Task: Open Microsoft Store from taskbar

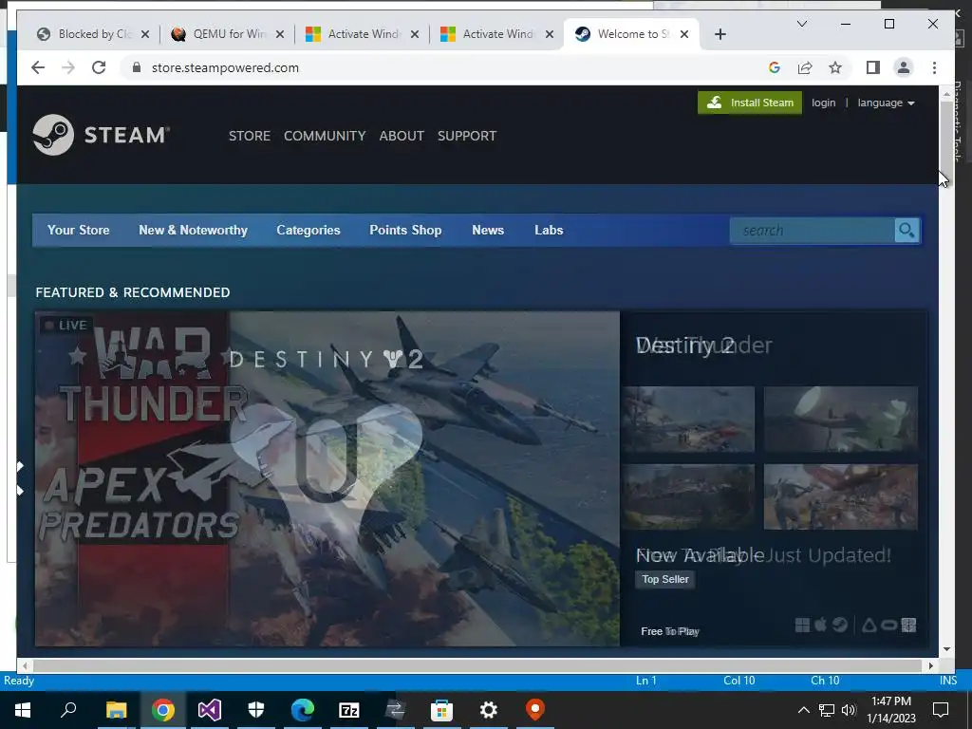Action: click(442, 710)
